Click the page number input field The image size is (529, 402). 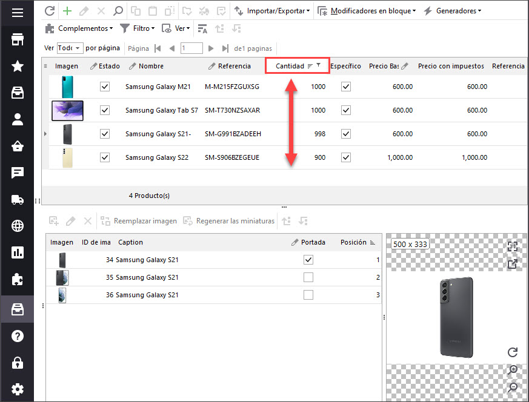(x=191, y=48)
